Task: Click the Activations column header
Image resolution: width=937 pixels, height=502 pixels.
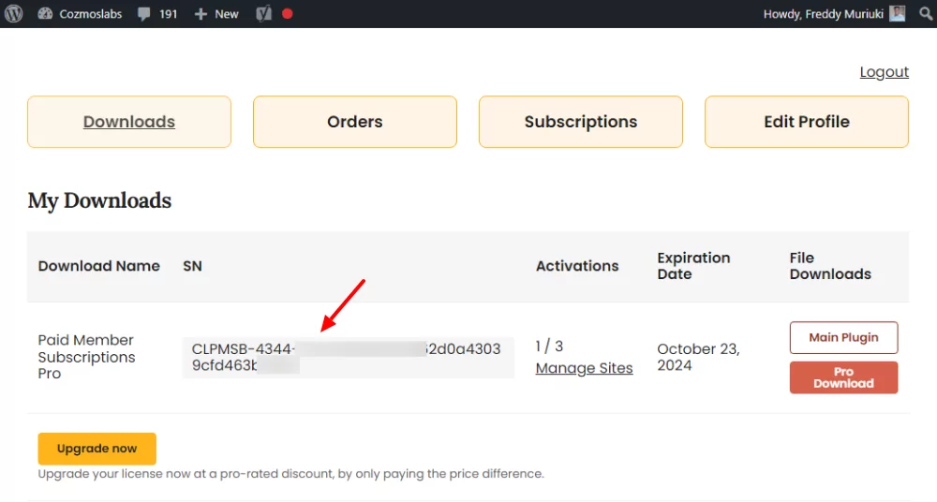Action: pyautogui.click(x=576, y=266)
